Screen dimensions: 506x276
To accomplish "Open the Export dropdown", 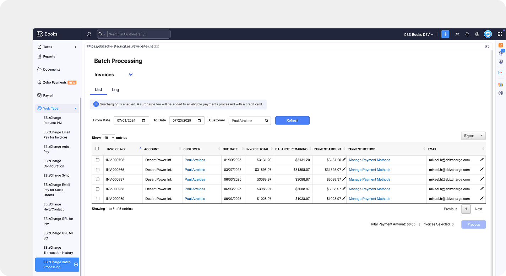I will 473,136.
